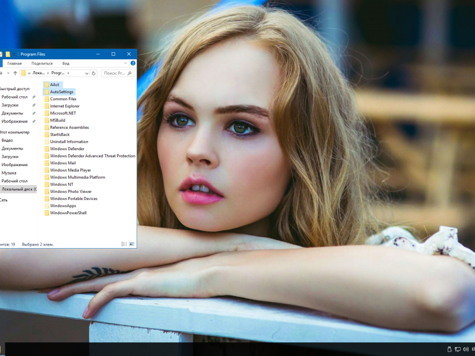
Task: Expand the arrow after Progr... breadcrumb
Action: click(68, 73)
